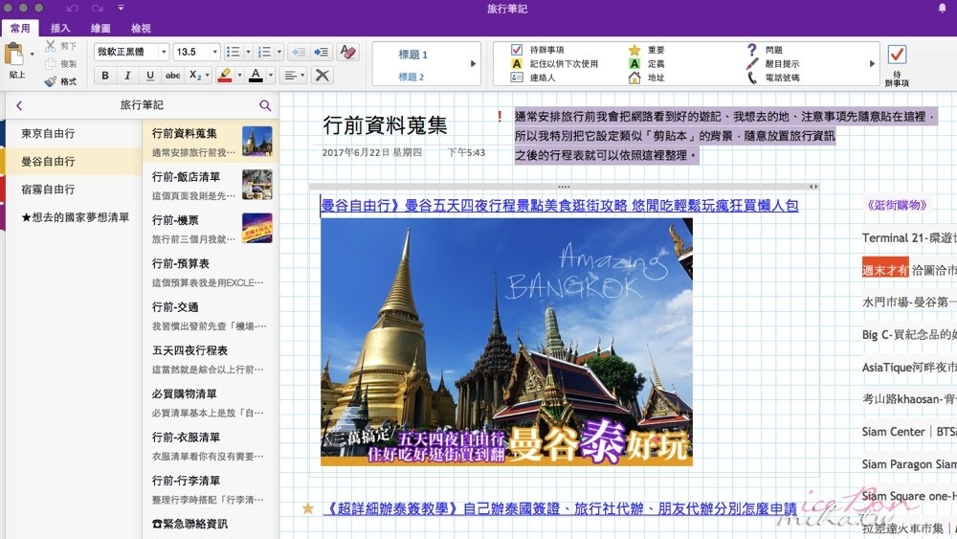This screenshot has width=957, height=539.
Task: Open the 必買購物清單 page
Action: (211, 402)
